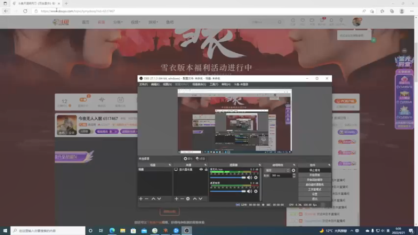Open the Windows Start menu
This screenshot has width=418, height=235.
(5, 231)
